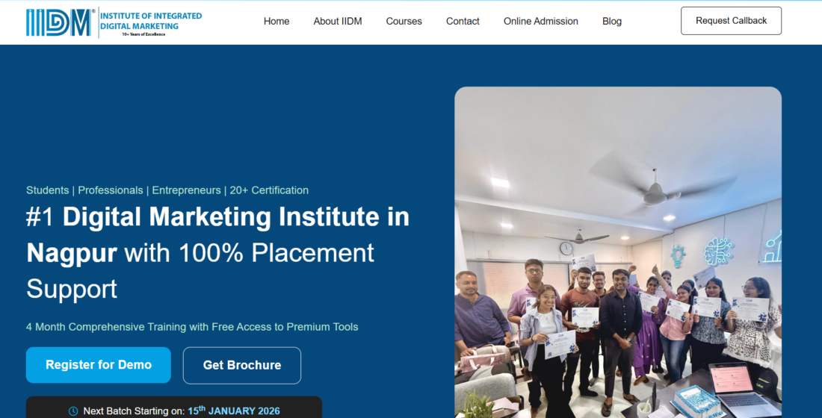Click the Request Callback button
Screen dimensions: 822x418
click(x=731, y=21)
